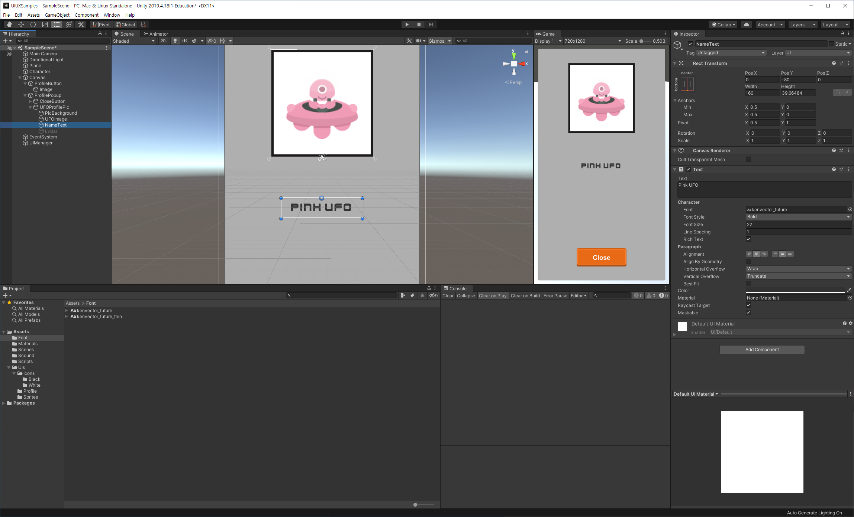Select the Rotate tool
854x517 pixels.
[33, 24]
